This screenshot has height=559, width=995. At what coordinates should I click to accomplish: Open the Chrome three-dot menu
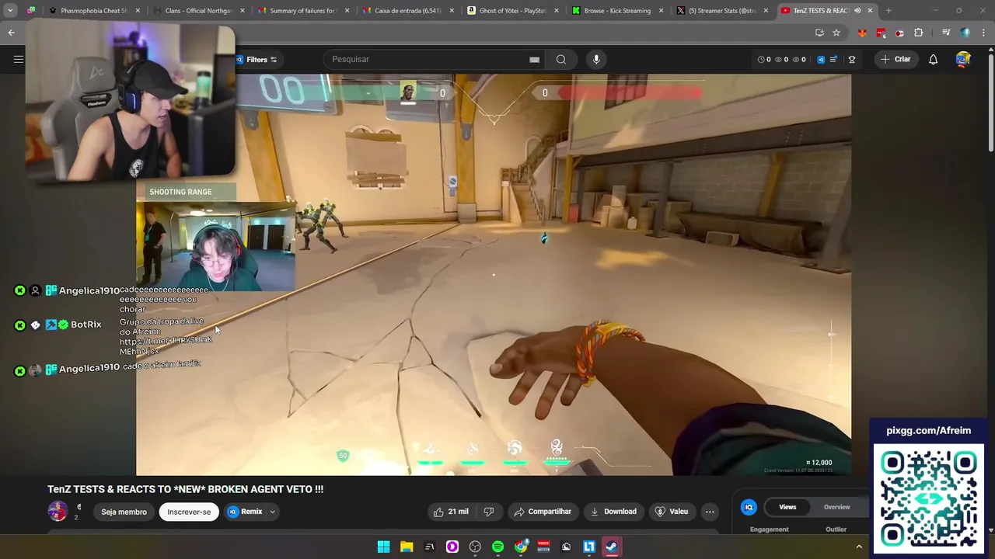[x=984, y=33]
